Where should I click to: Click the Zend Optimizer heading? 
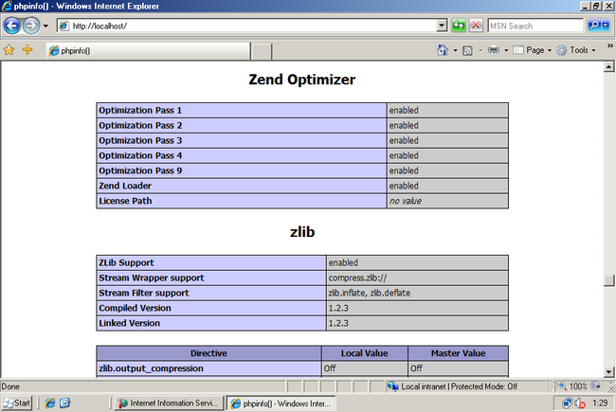pyautogui.click(x=301, y=80)
